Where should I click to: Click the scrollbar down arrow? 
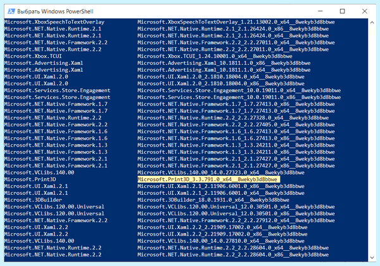click(372, 258)
